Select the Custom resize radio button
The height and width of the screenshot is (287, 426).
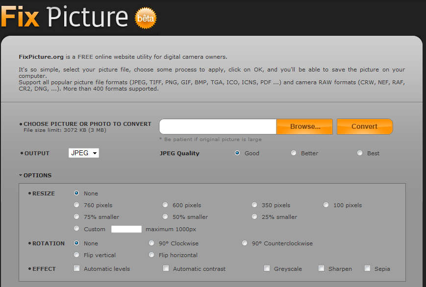point(76,228)
